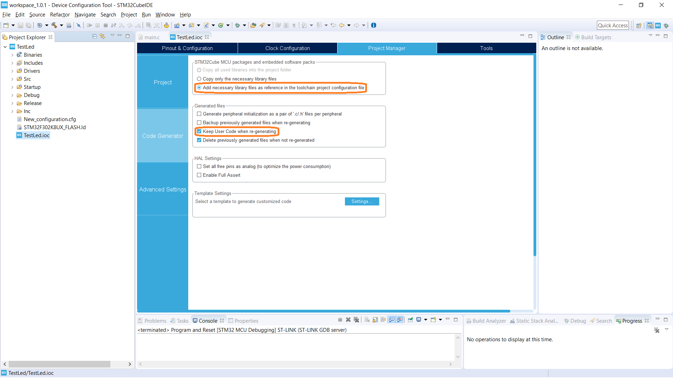Toggle 'Keep User Code when re-generating' checkbox
This screenshot has width=673, height=378.
(x=199, y=131)
